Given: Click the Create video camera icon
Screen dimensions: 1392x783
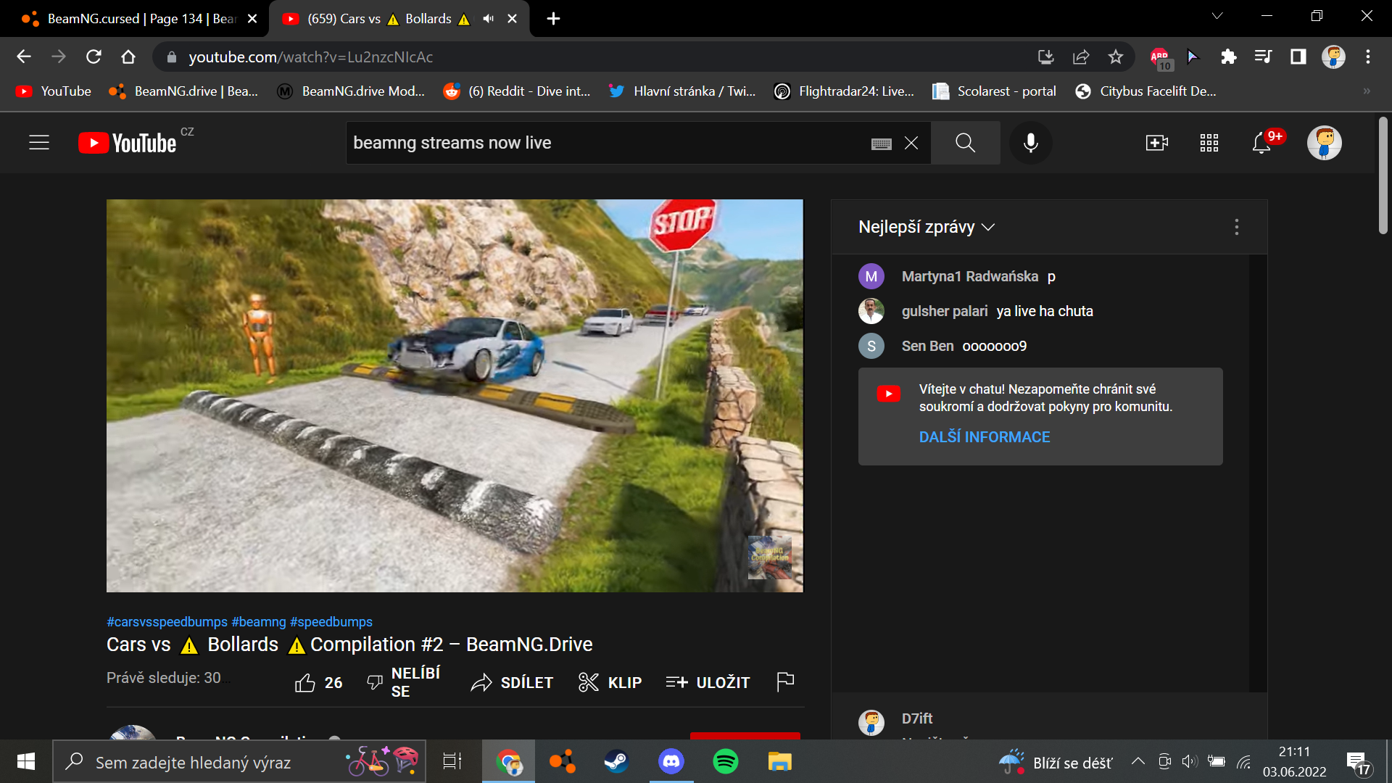Looking at the screenshot, I should point(1156,143).
